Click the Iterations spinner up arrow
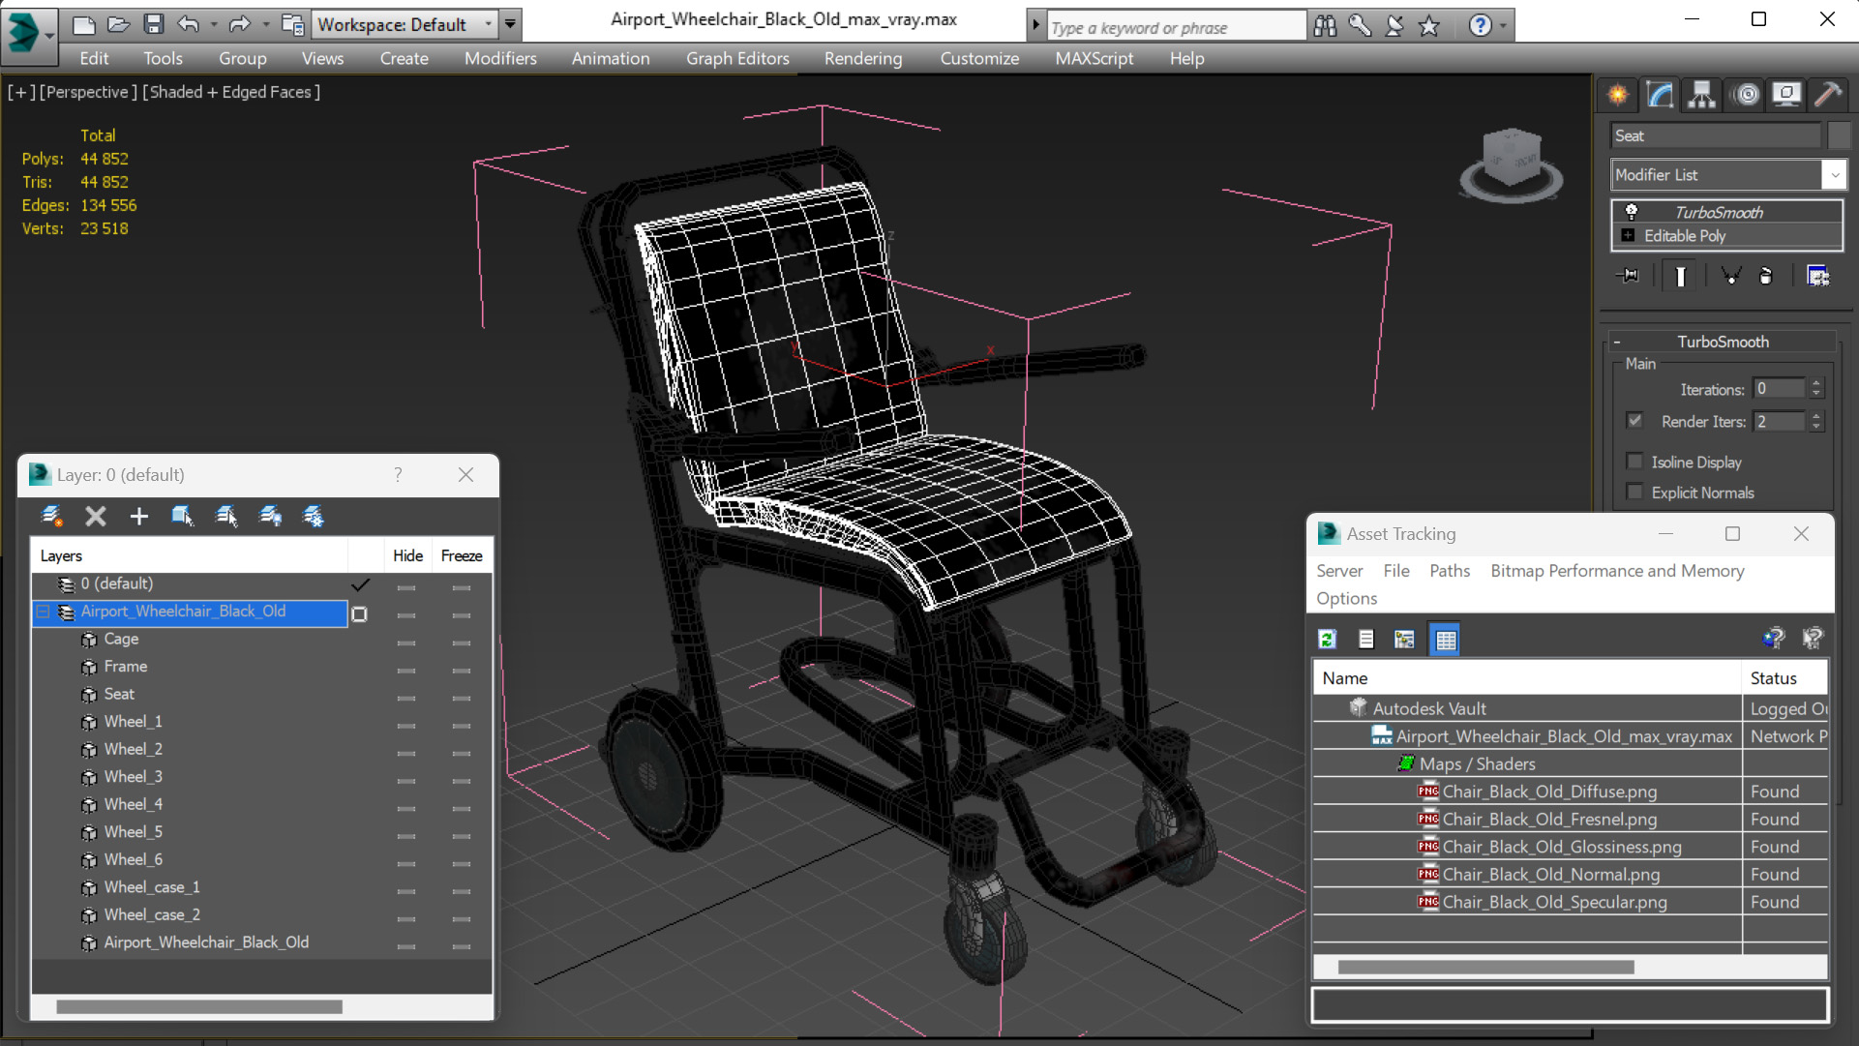The image size is (1859, 1046). coord(1816,383)
